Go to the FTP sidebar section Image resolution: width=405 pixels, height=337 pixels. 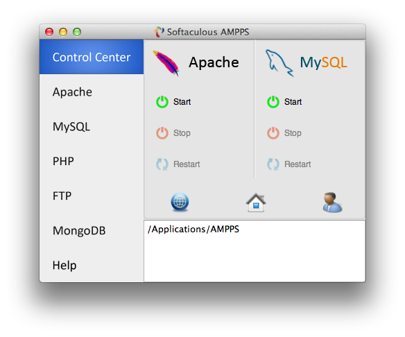(92, 196)
